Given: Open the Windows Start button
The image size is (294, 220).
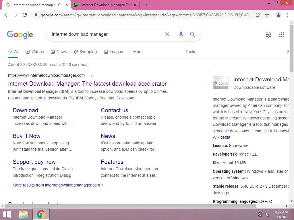Looking at the screenshot, I should [7, 214].
